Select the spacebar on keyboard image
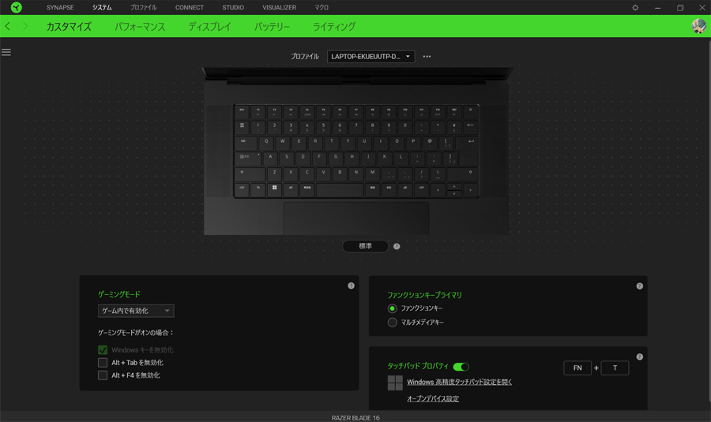 [x=340, y=189]
